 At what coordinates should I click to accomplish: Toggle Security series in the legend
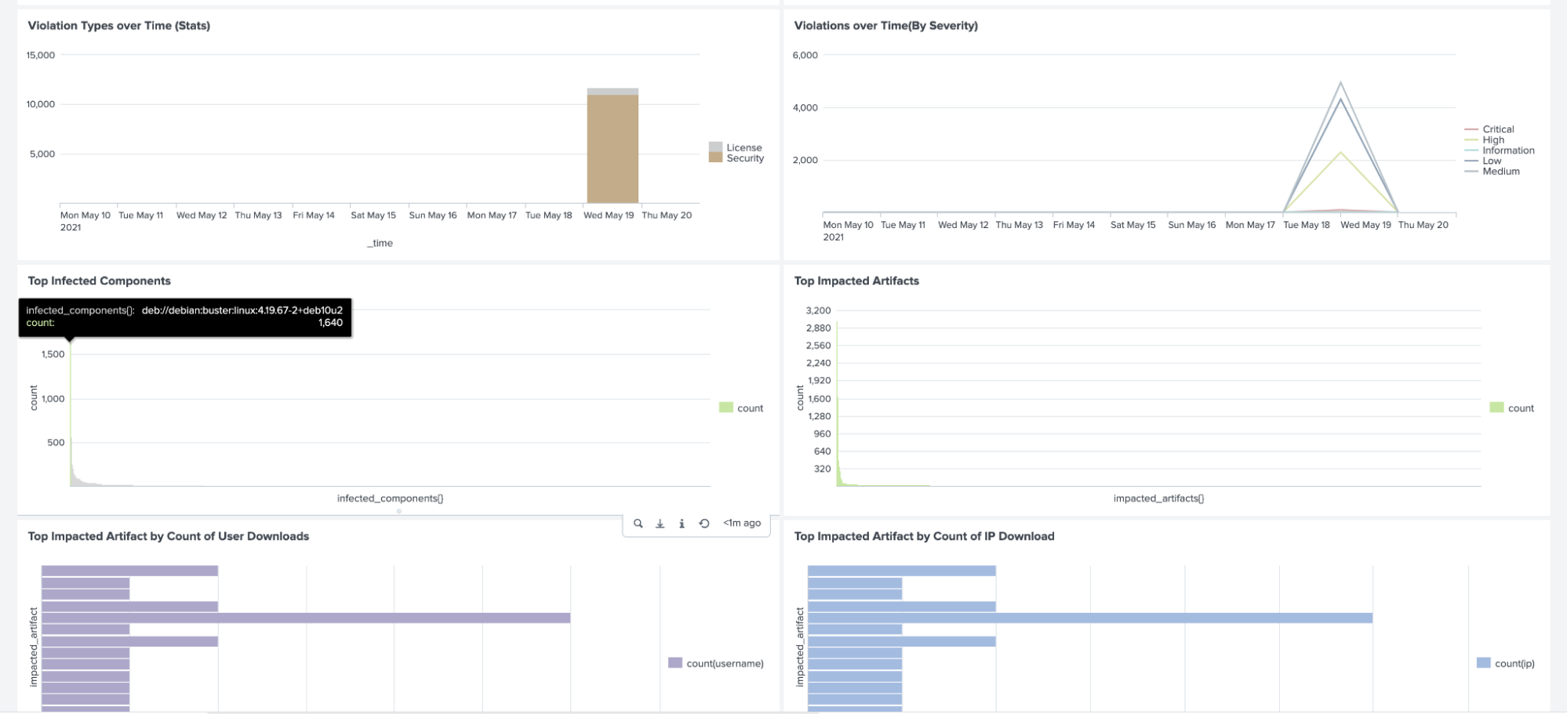[x=744, y=158]
